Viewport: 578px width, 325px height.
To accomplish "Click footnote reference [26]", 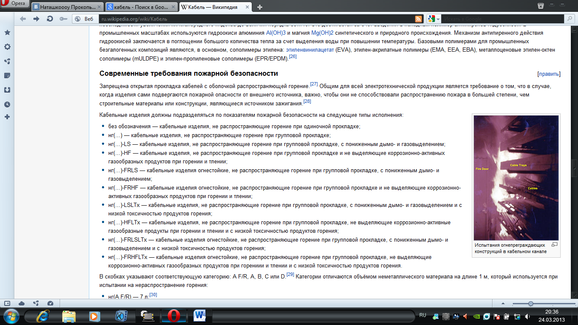I will pos(292,57).
